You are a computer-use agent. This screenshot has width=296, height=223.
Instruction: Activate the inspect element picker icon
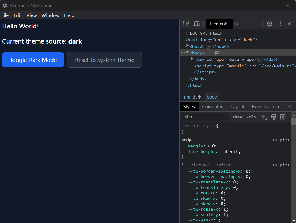tap(186, 24)
